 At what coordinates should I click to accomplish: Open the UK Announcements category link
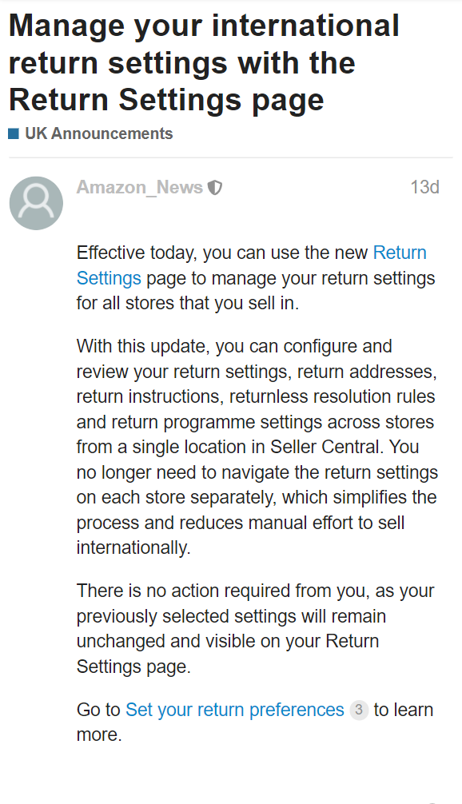click(x=98, y=133)
